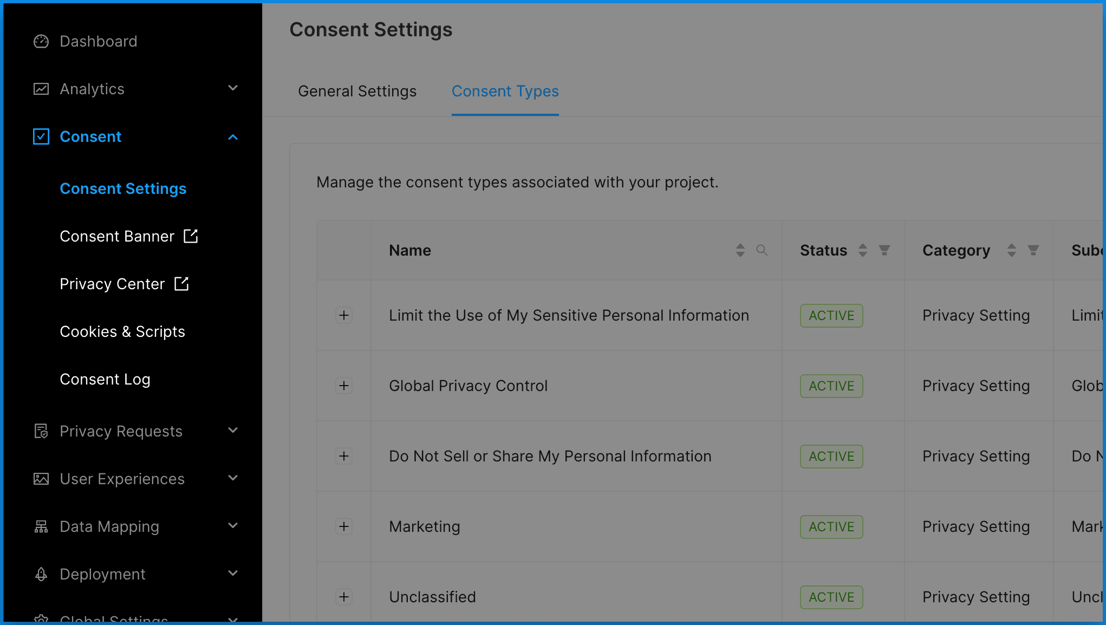Click the Analytics chart icon
1106x625 pixels.
pos(41,89)
